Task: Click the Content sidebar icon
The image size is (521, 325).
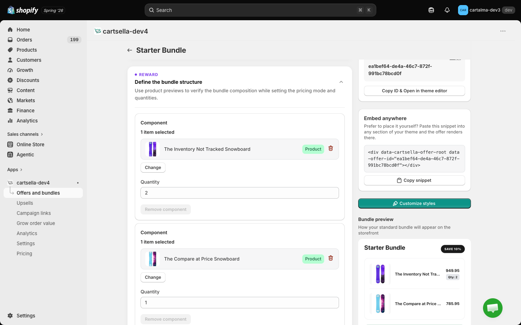Action: 10,90
